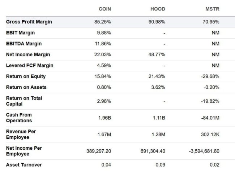The width and height of the screenshot is (235, 176).
Task: Click COIN's 85.25% gross margin value
Action: click(x=103, y=22)
